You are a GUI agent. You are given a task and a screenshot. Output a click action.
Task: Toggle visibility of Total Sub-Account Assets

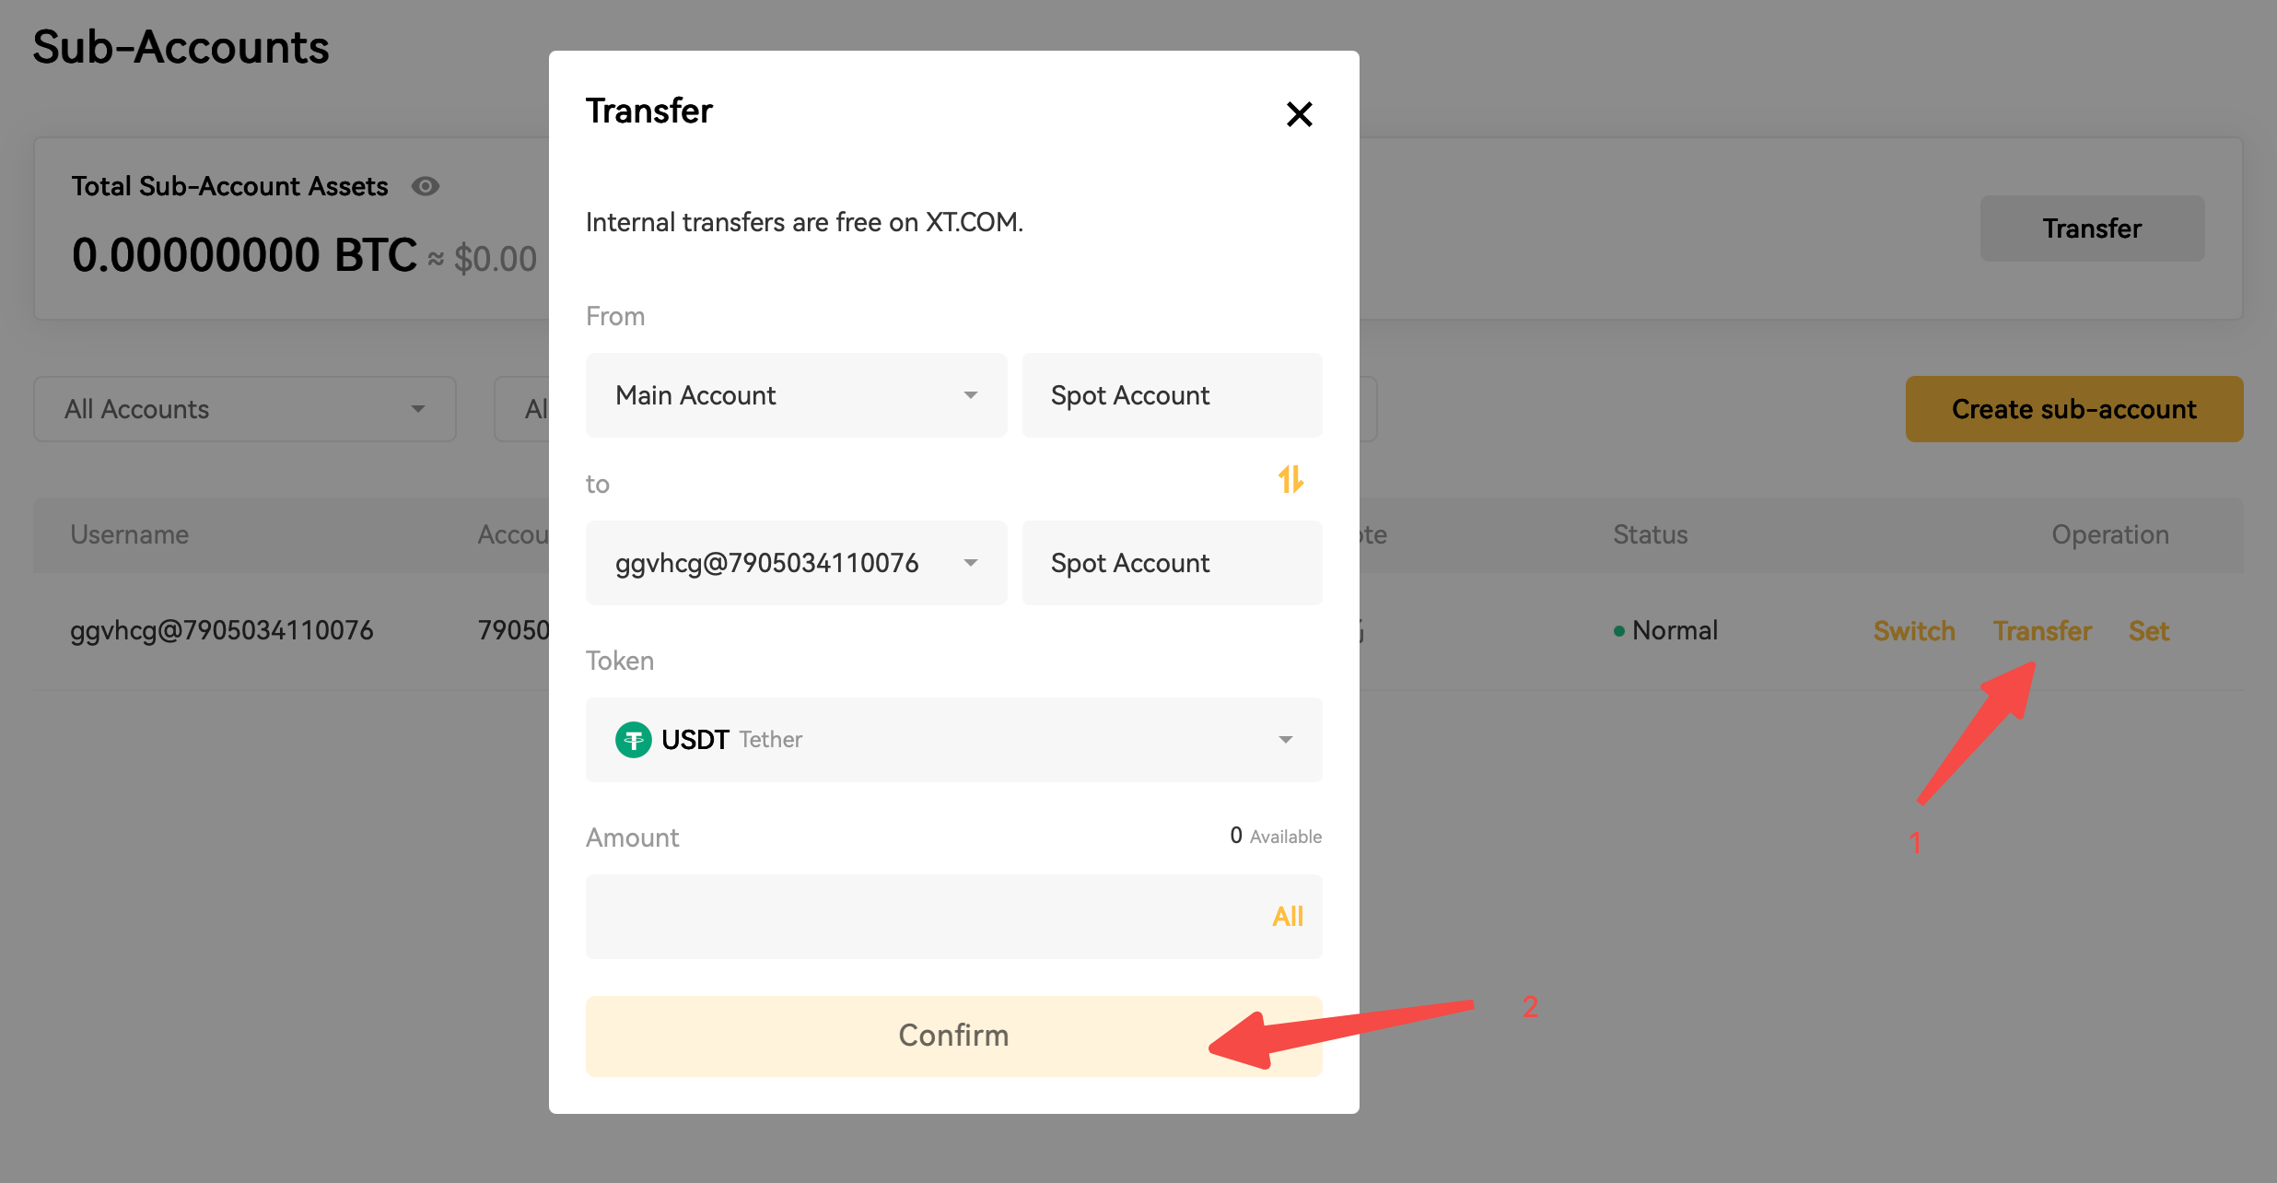425,186
